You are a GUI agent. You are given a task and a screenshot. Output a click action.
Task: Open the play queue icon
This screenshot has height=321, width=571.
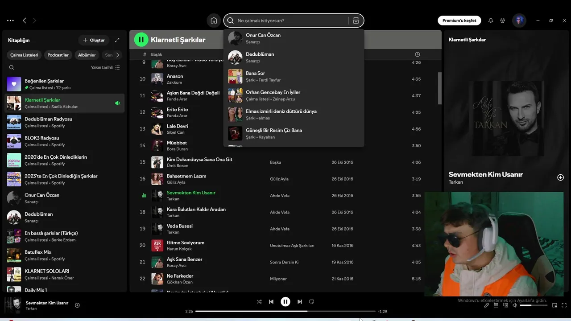pyautogui.click(x=496, y=305)
